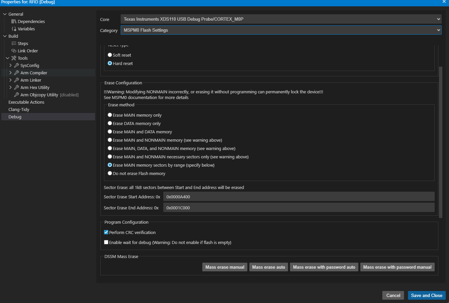The height and width of the screenshot is (303, 449).
Task: Click Mass erase with password auto
Action: (x=324, y=267)
